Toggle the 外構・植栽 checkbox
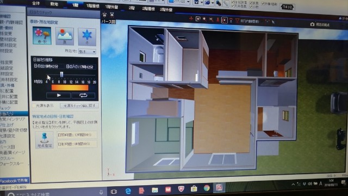The width and height of the screenshot is (348, 196). (263, 4)
